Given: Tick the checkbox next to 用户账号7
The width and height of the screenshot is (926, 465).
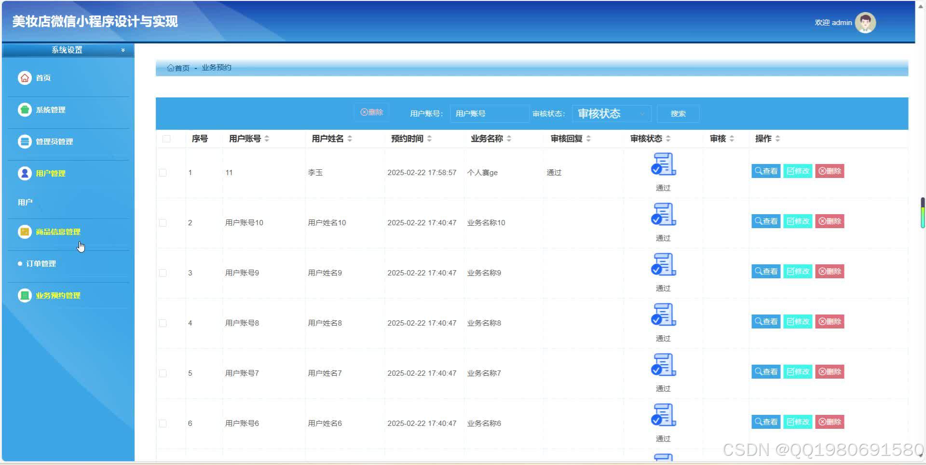Looking at the screenshot, I should click(163, 373).
